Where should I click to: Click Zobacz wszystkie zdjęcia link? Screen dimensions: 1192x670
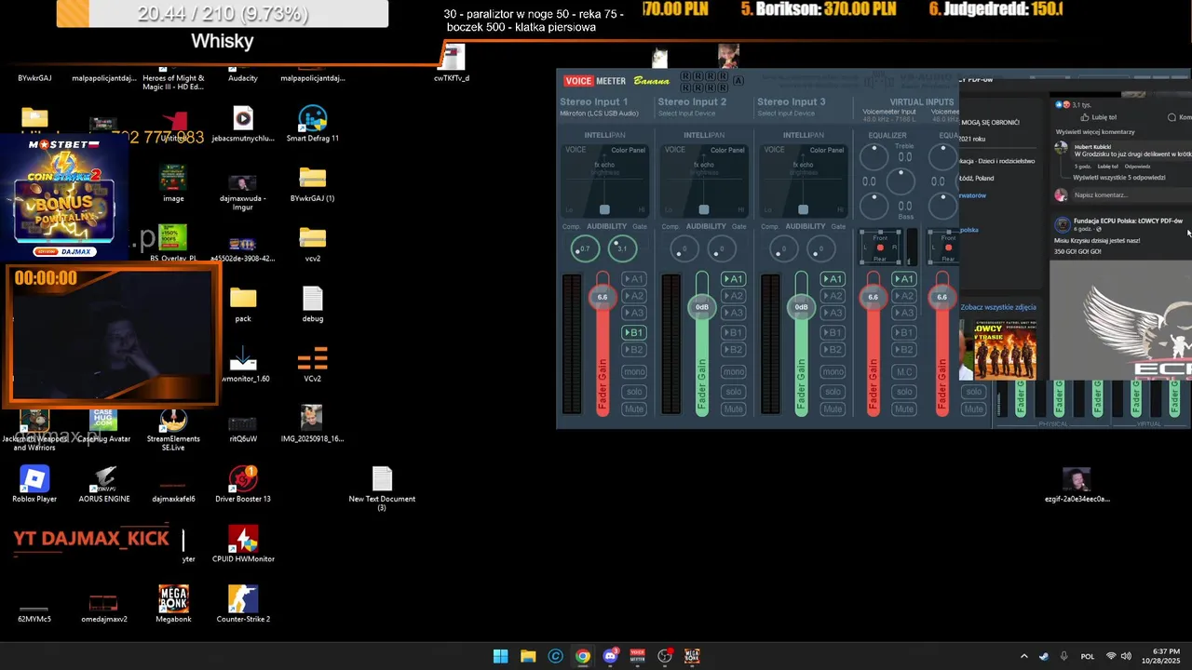pos(998,307)
